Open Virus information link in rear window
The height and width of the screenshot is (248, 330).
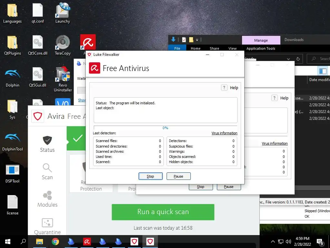point(275,143)
